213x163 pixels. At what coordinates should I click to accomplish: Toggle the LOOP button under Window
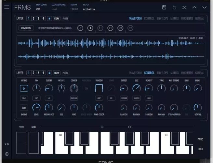(x=99, y=98)
